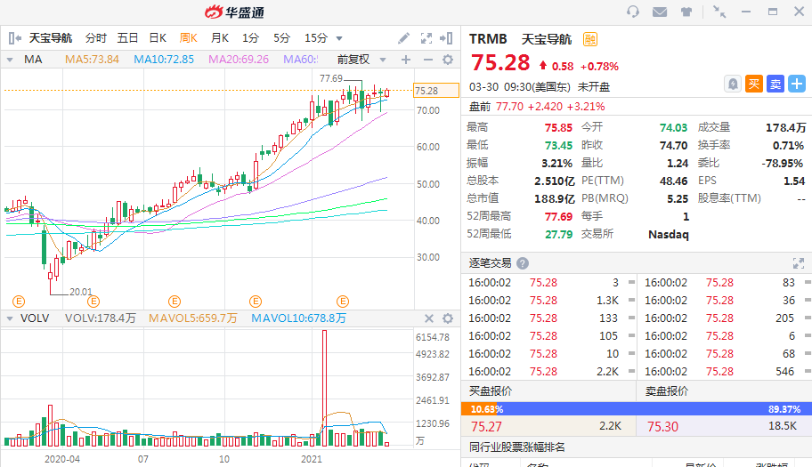Click the tick trade row with 1.3K volume
Screen dimensions: 812x467
coord(548,301)
